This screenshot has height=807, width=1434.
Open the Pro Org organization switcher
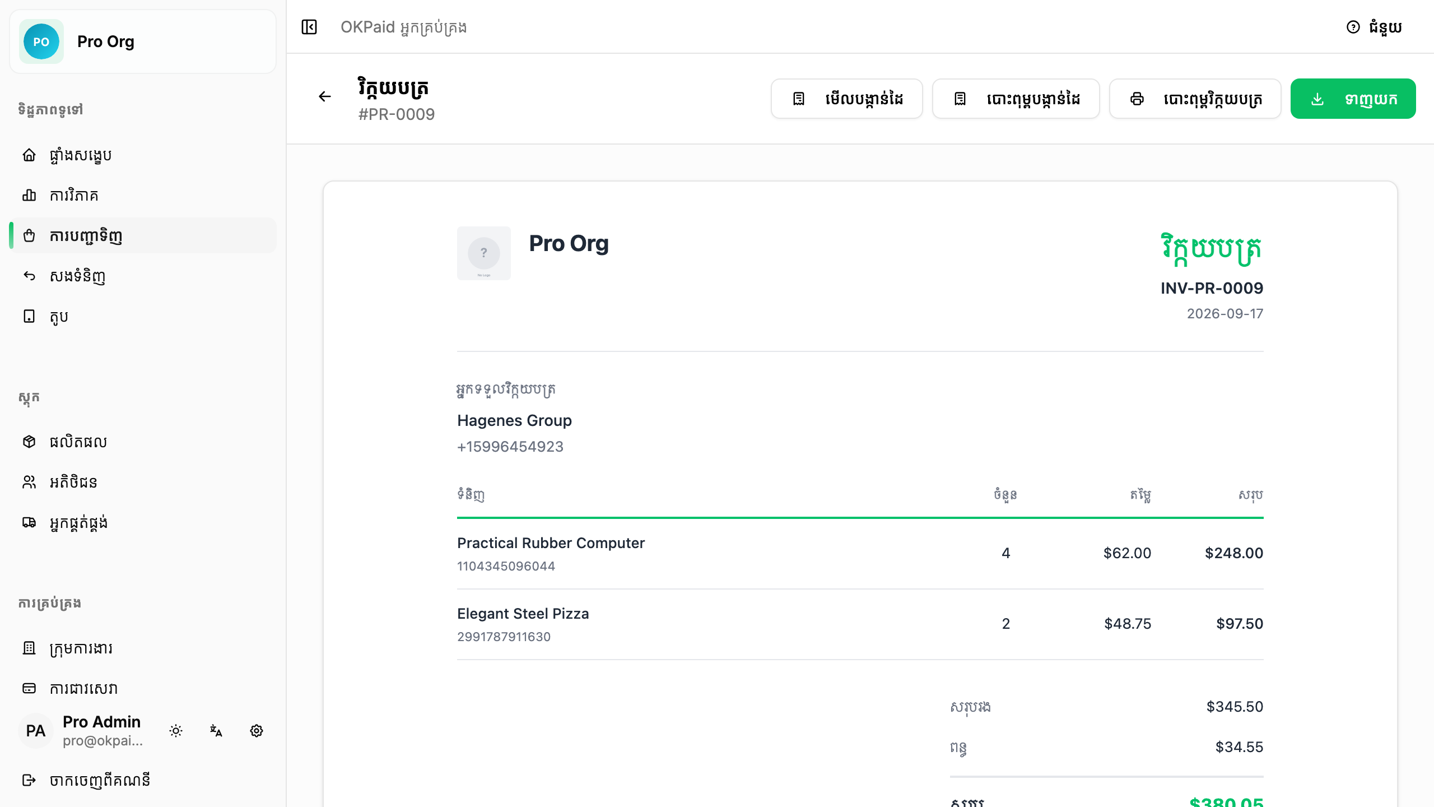tap(143, 41)
